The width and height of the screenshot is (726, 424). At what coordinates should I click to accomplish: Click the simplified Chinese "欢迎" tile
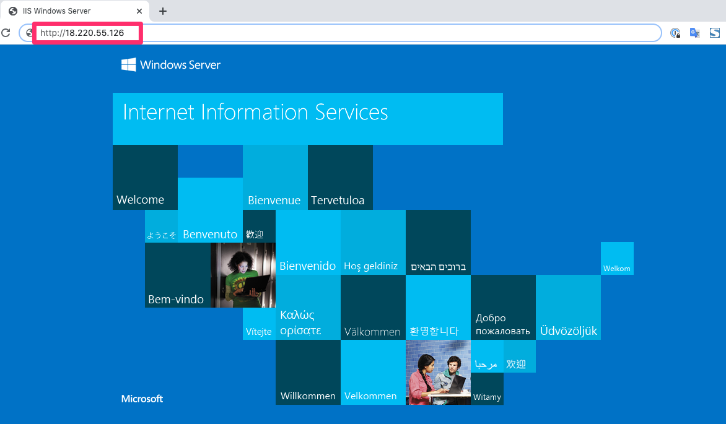pos(520,356)
